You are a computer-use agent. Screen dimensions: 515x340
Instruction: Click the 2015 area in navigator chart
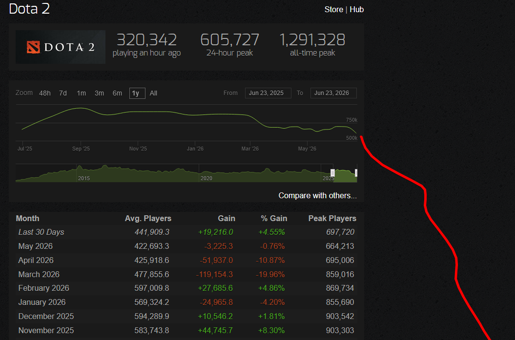84,178
